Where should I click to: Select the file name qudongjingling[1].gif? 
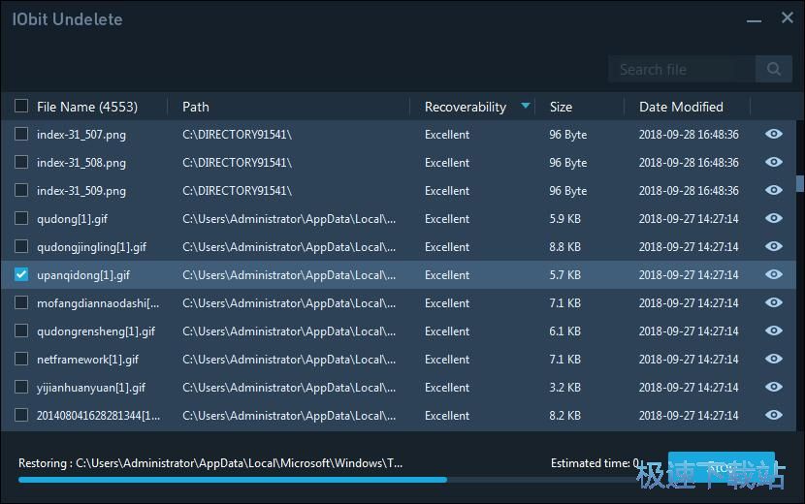(91, 247)
